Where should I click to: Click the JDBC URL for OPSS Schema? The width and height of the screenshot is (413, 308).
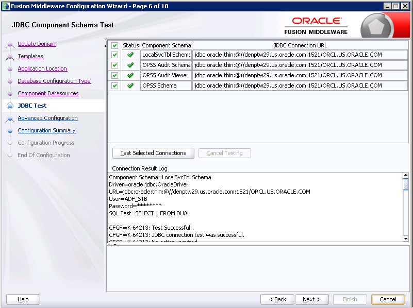click(300, 85)
